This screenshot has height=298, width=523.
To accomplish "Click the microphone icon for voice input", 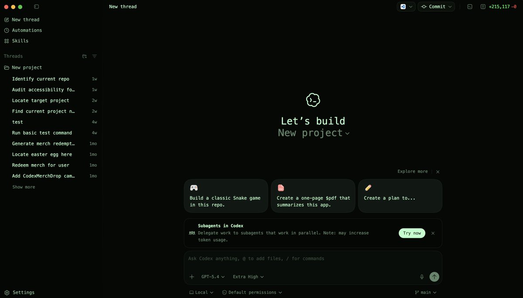I will 421,277.
